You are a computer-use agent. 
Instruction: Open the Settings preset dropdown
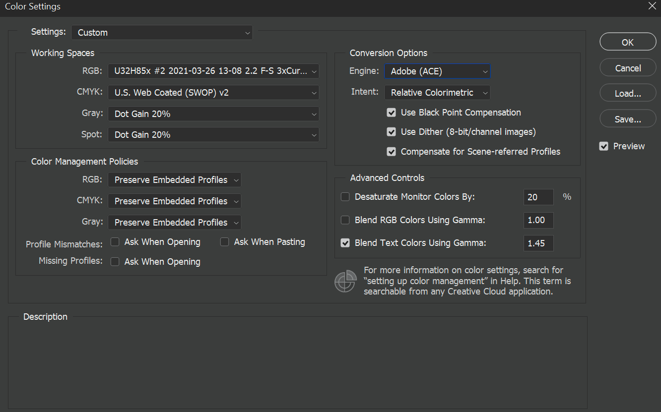pyautogui.click(x=162, y=32)
